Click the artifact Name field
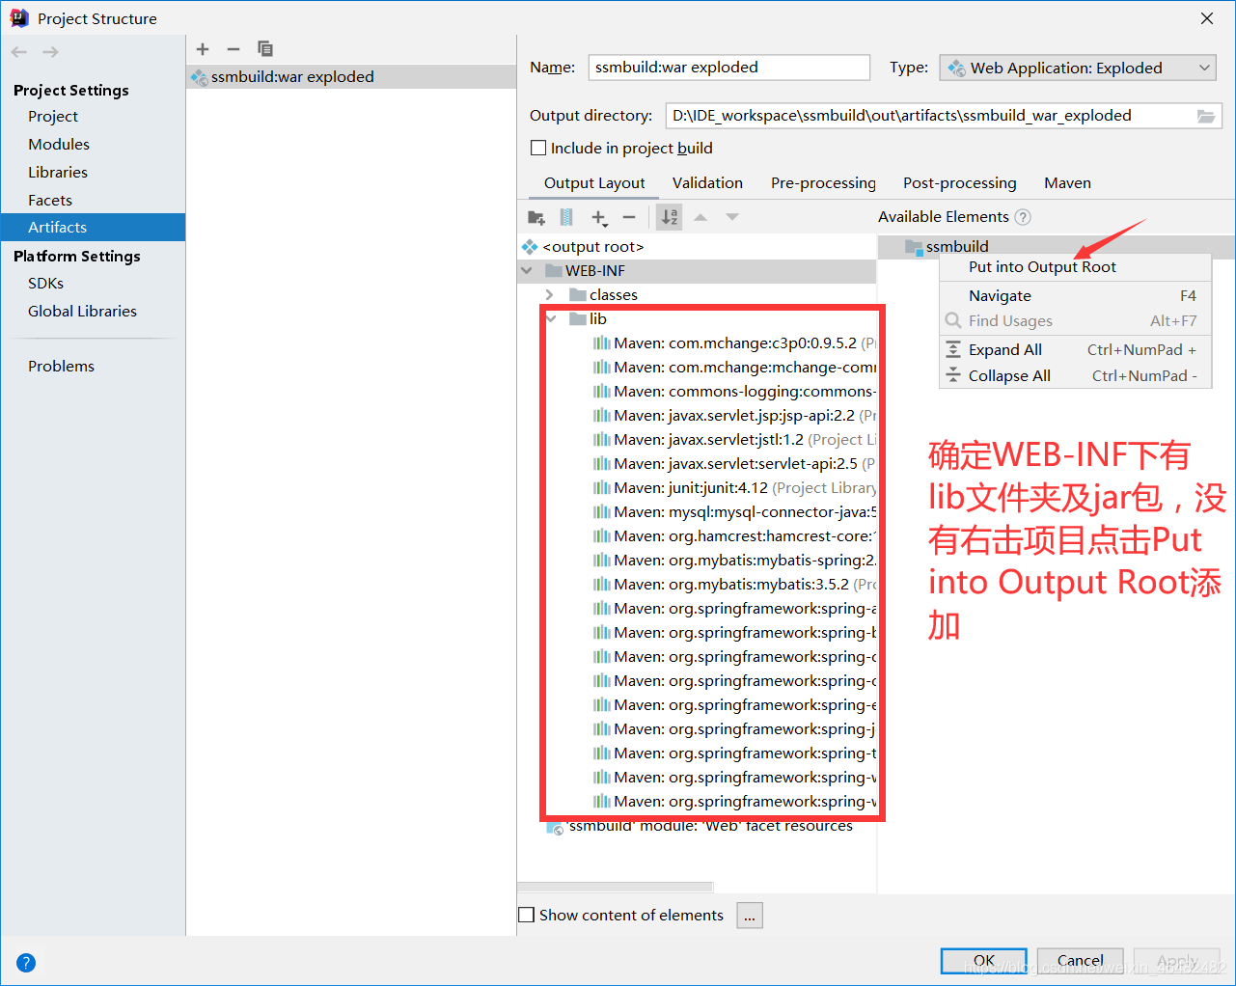Viewport: 1236px width, 986px height. (x=728, y=68)
